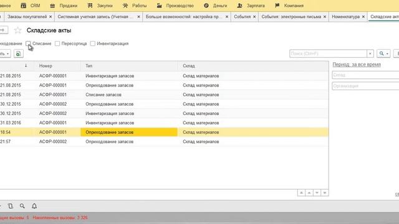Open the bottom bar search magnifier

pyautogui.click(x=22, y=206)
